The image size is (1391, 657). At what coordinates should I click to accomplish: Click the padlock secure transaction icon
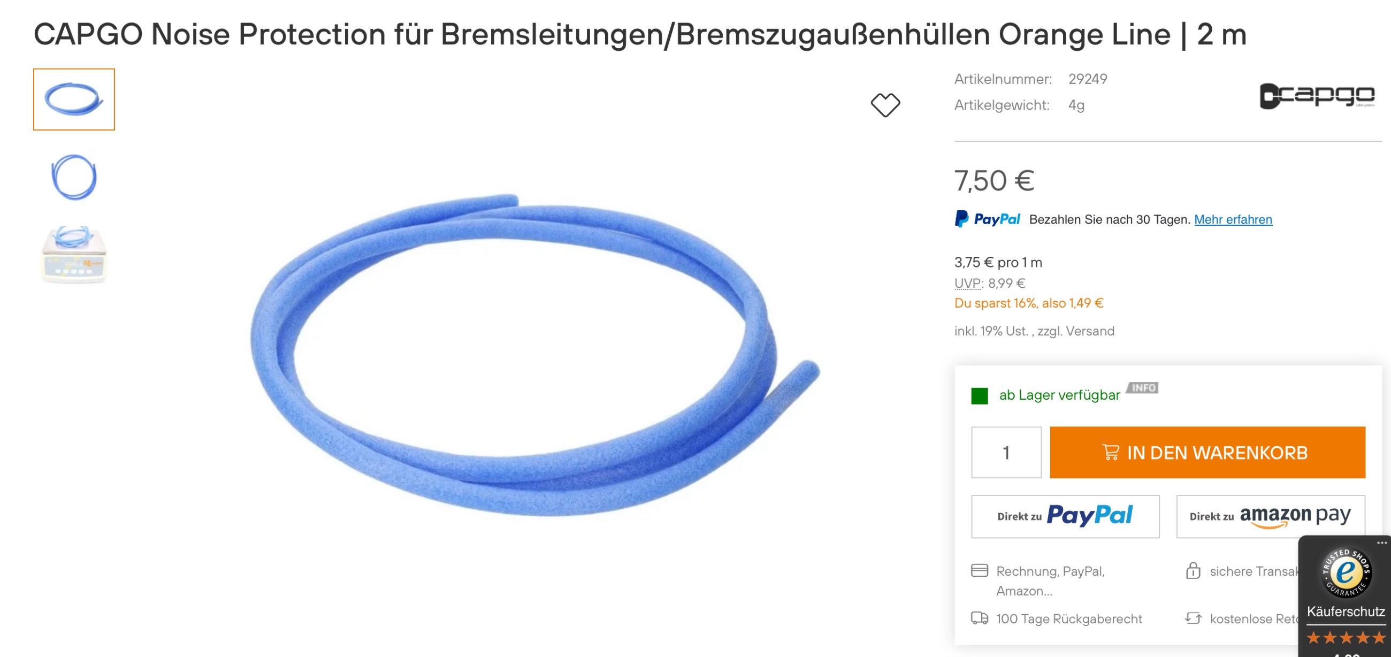[x=1193, y=571]
